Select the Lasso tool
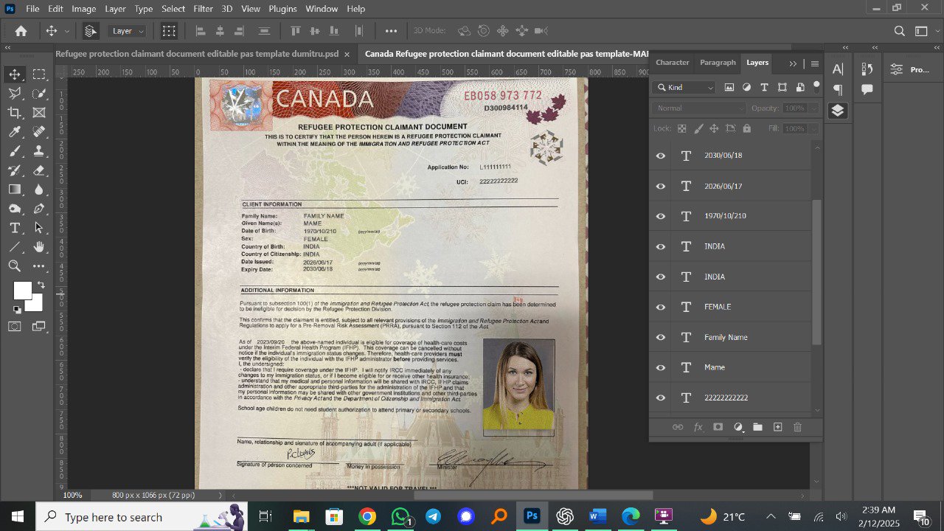 coord(15,94)
